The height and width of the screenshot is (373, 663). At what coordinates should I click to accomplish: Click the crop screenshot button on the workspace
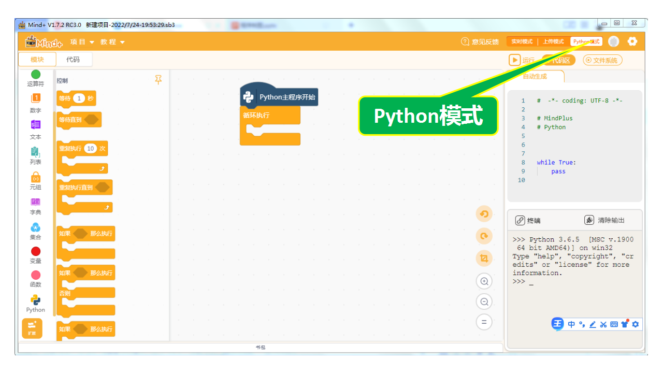coord(484,259)
